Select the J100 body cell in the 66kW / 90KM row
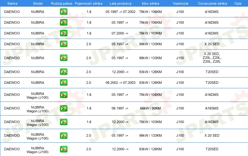This screenshot has width=248, height=156. (180, 108)
